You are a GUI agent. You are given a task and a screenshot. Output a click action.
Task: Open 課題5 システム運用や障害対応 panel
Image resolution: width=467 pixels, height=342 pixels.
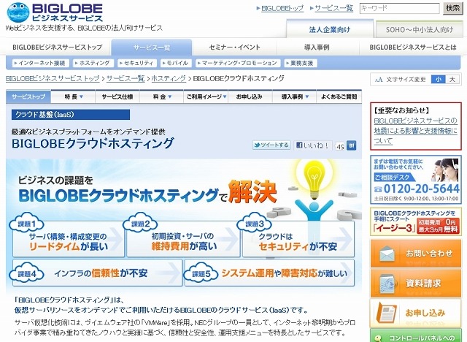tap(269, 273)
